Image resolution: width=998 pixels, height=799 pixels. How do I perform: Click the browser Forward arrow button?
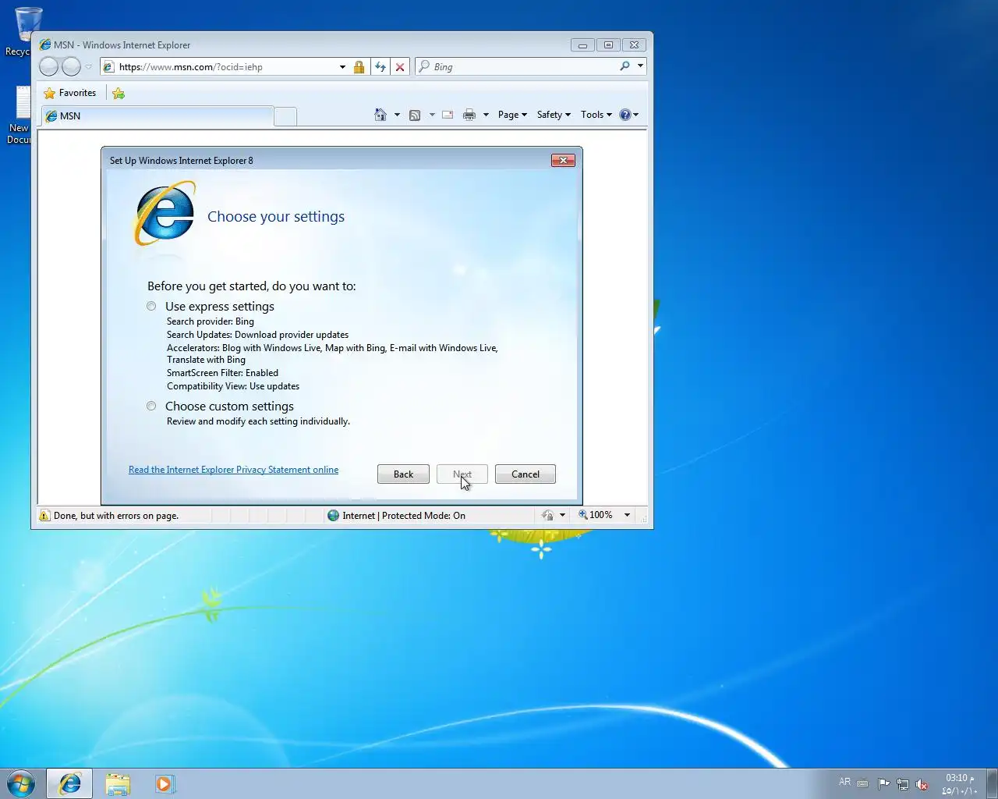point(71,67)
